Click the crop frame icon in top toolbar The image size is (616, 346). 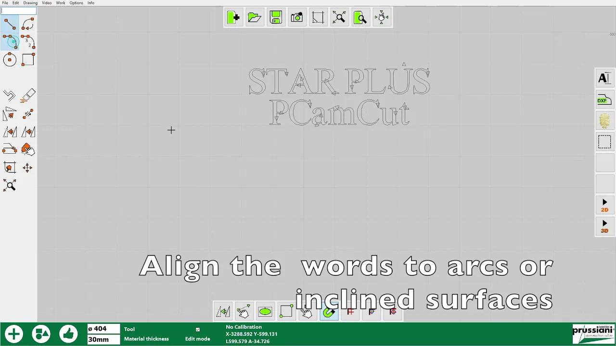click(x=318, y=18)
